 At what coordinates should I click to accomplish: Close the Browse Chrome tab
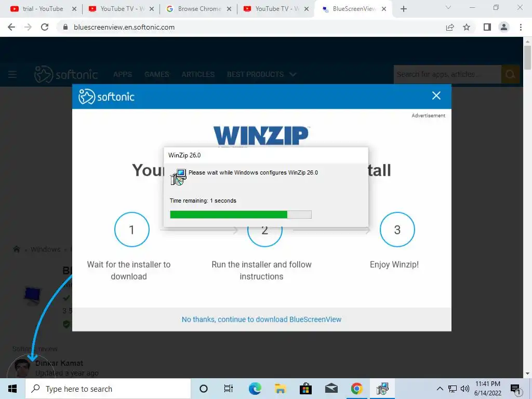click(x=229, y=9)
